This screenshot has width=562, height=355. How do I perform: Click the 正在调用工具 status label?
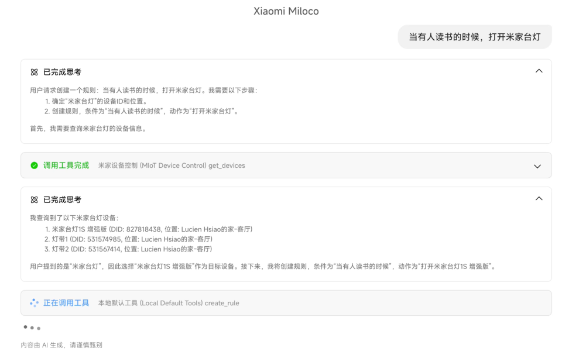pos(66,303)
